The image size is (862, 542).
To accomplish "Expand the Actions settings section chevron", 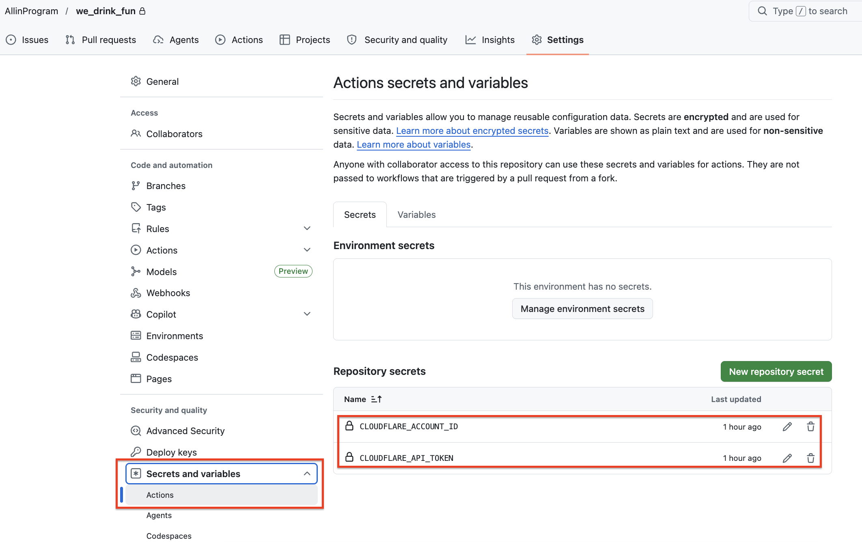I will 307,250.
